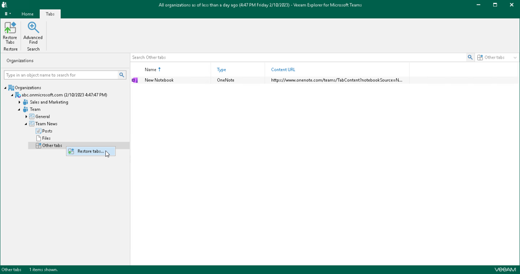Select the Organizations root label
This screenshot has height=274, width=520.
(28, 88)
